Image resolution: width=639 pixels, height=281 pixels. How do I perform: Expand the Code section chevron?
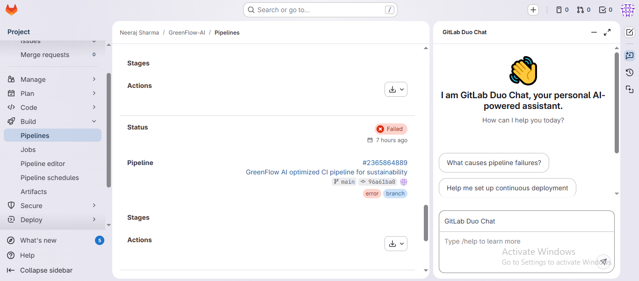click(x=94, y=108)
